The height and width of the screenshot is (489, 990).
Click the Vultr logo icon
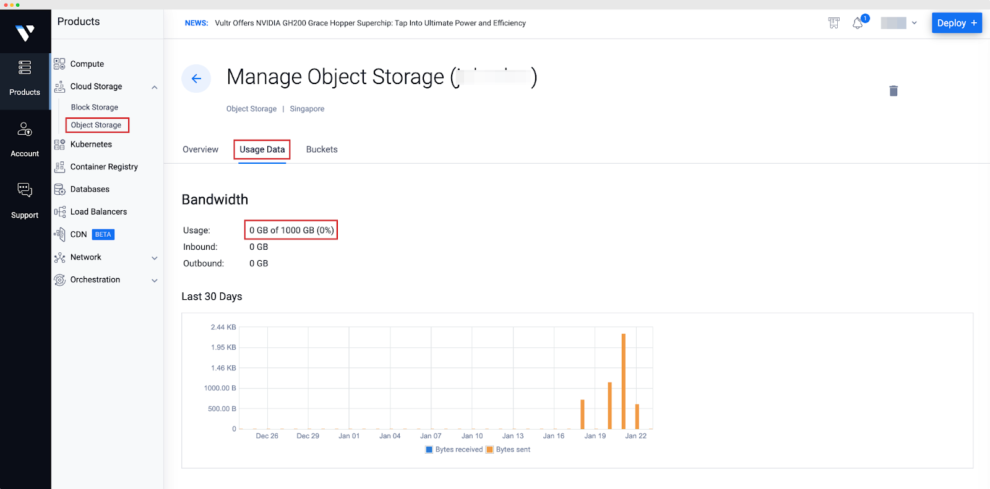pos(25,33)
